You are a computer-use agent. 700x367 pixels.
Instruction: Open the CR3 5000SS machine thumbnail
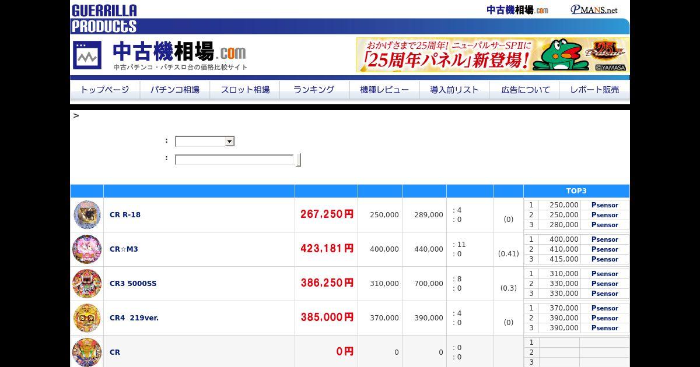pos(87,283)
